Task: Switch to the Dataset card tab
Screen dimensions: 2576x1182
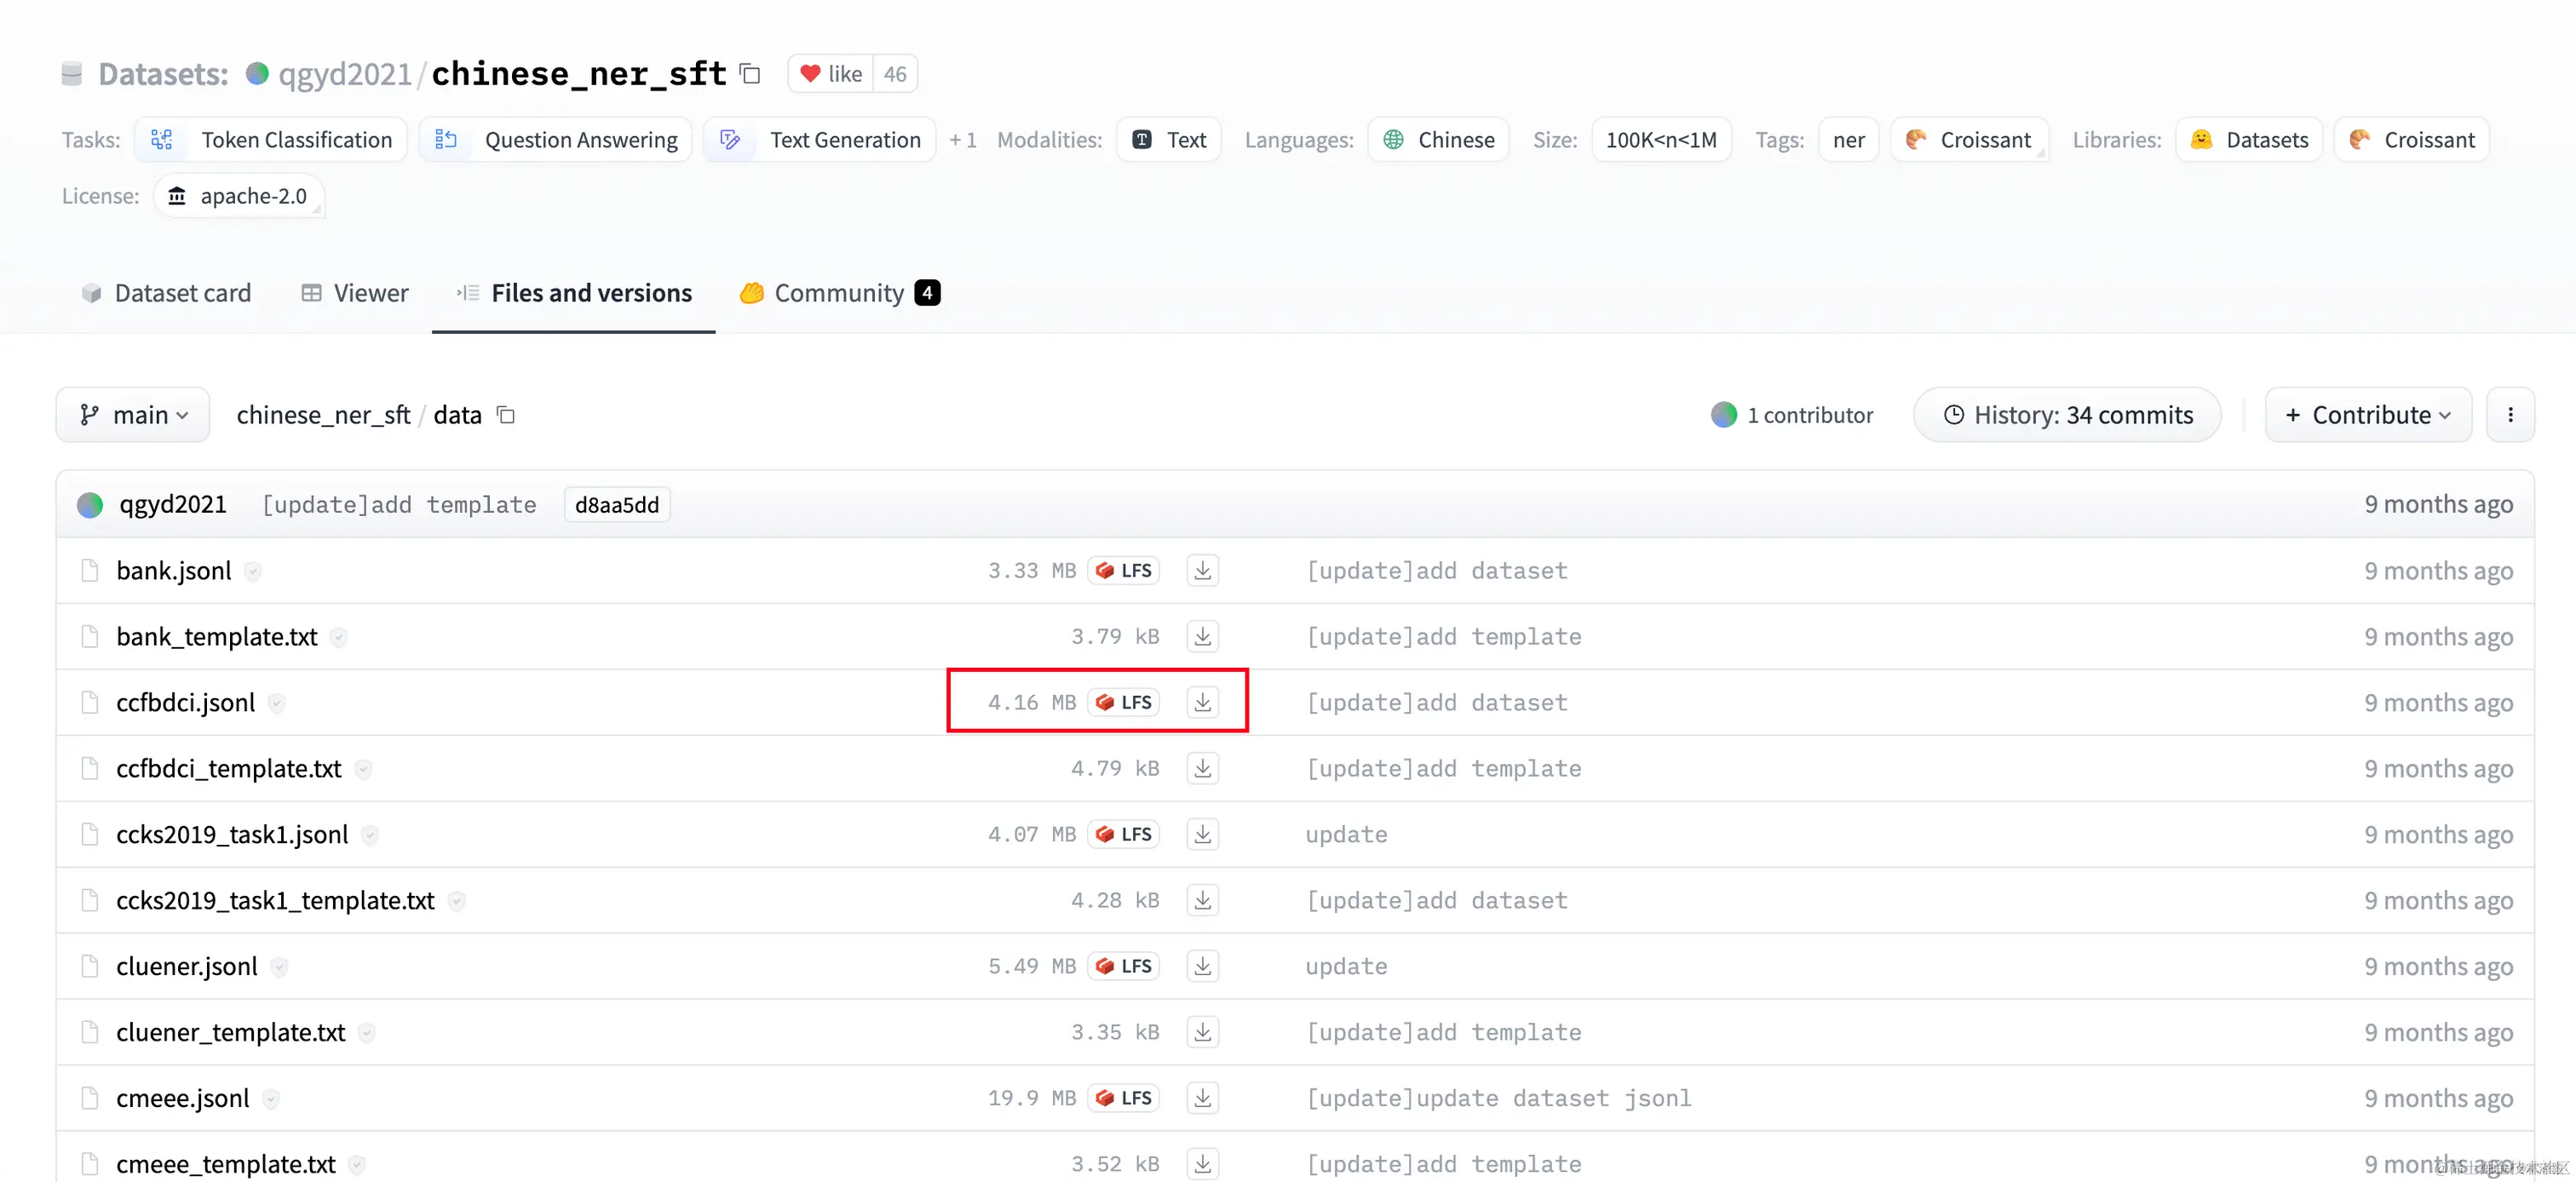Action: coord(166,293)
